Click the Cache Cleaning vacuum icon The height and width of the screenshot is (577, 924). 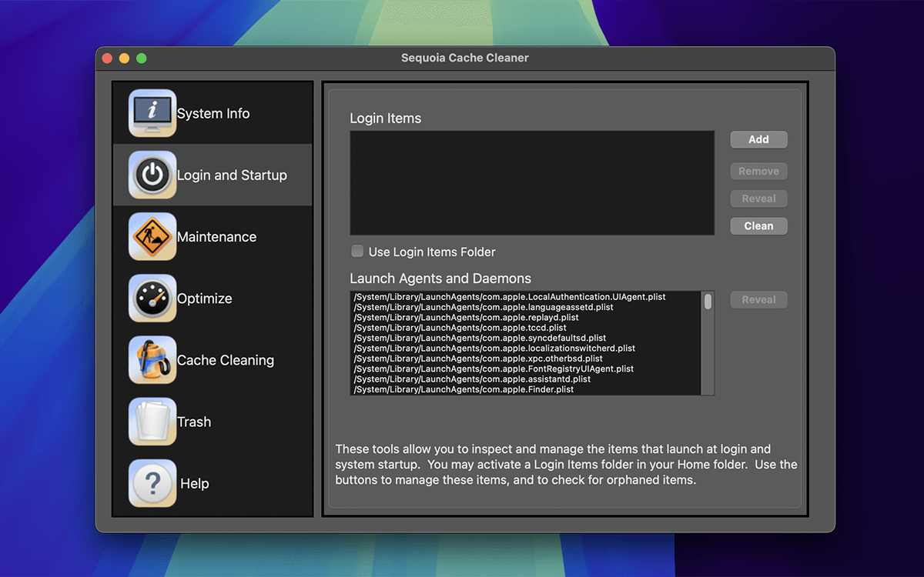(x=152, y=359)
